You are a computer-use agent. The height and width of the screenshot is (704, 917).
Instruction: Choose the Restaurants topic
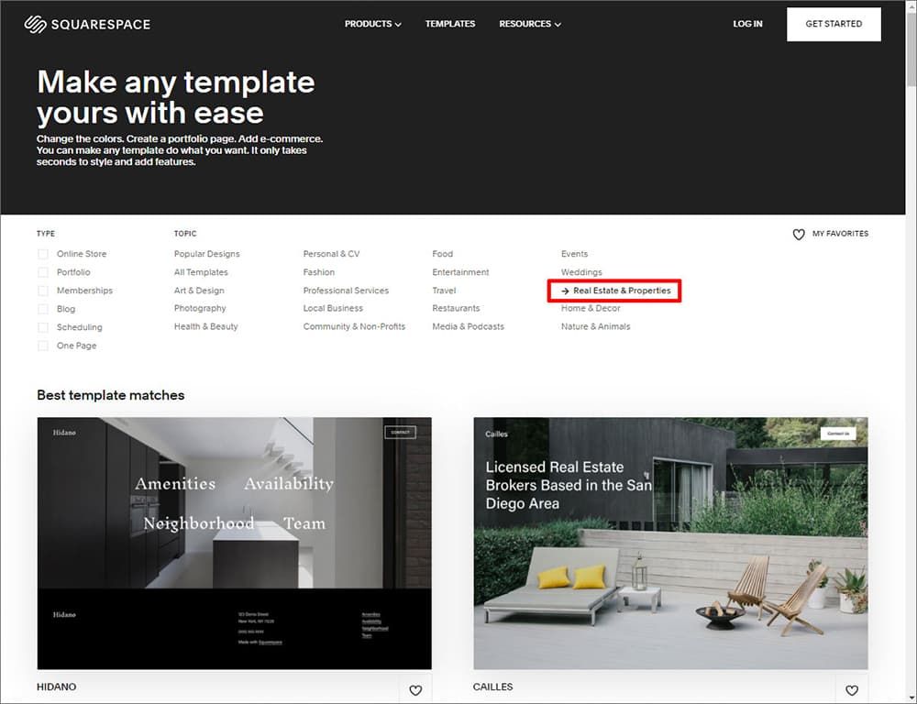tap(456, 308)
